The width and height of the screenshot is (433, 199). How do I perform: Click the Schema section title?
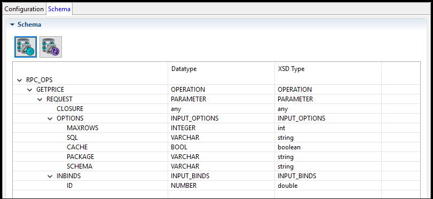29,25
